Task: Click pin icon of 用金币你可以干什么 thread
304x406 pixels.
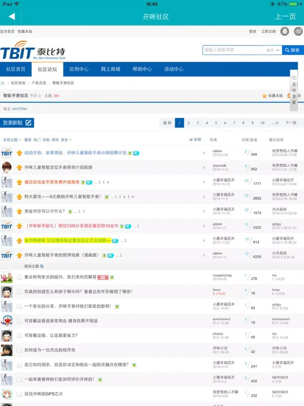Action: click(19, 212)
